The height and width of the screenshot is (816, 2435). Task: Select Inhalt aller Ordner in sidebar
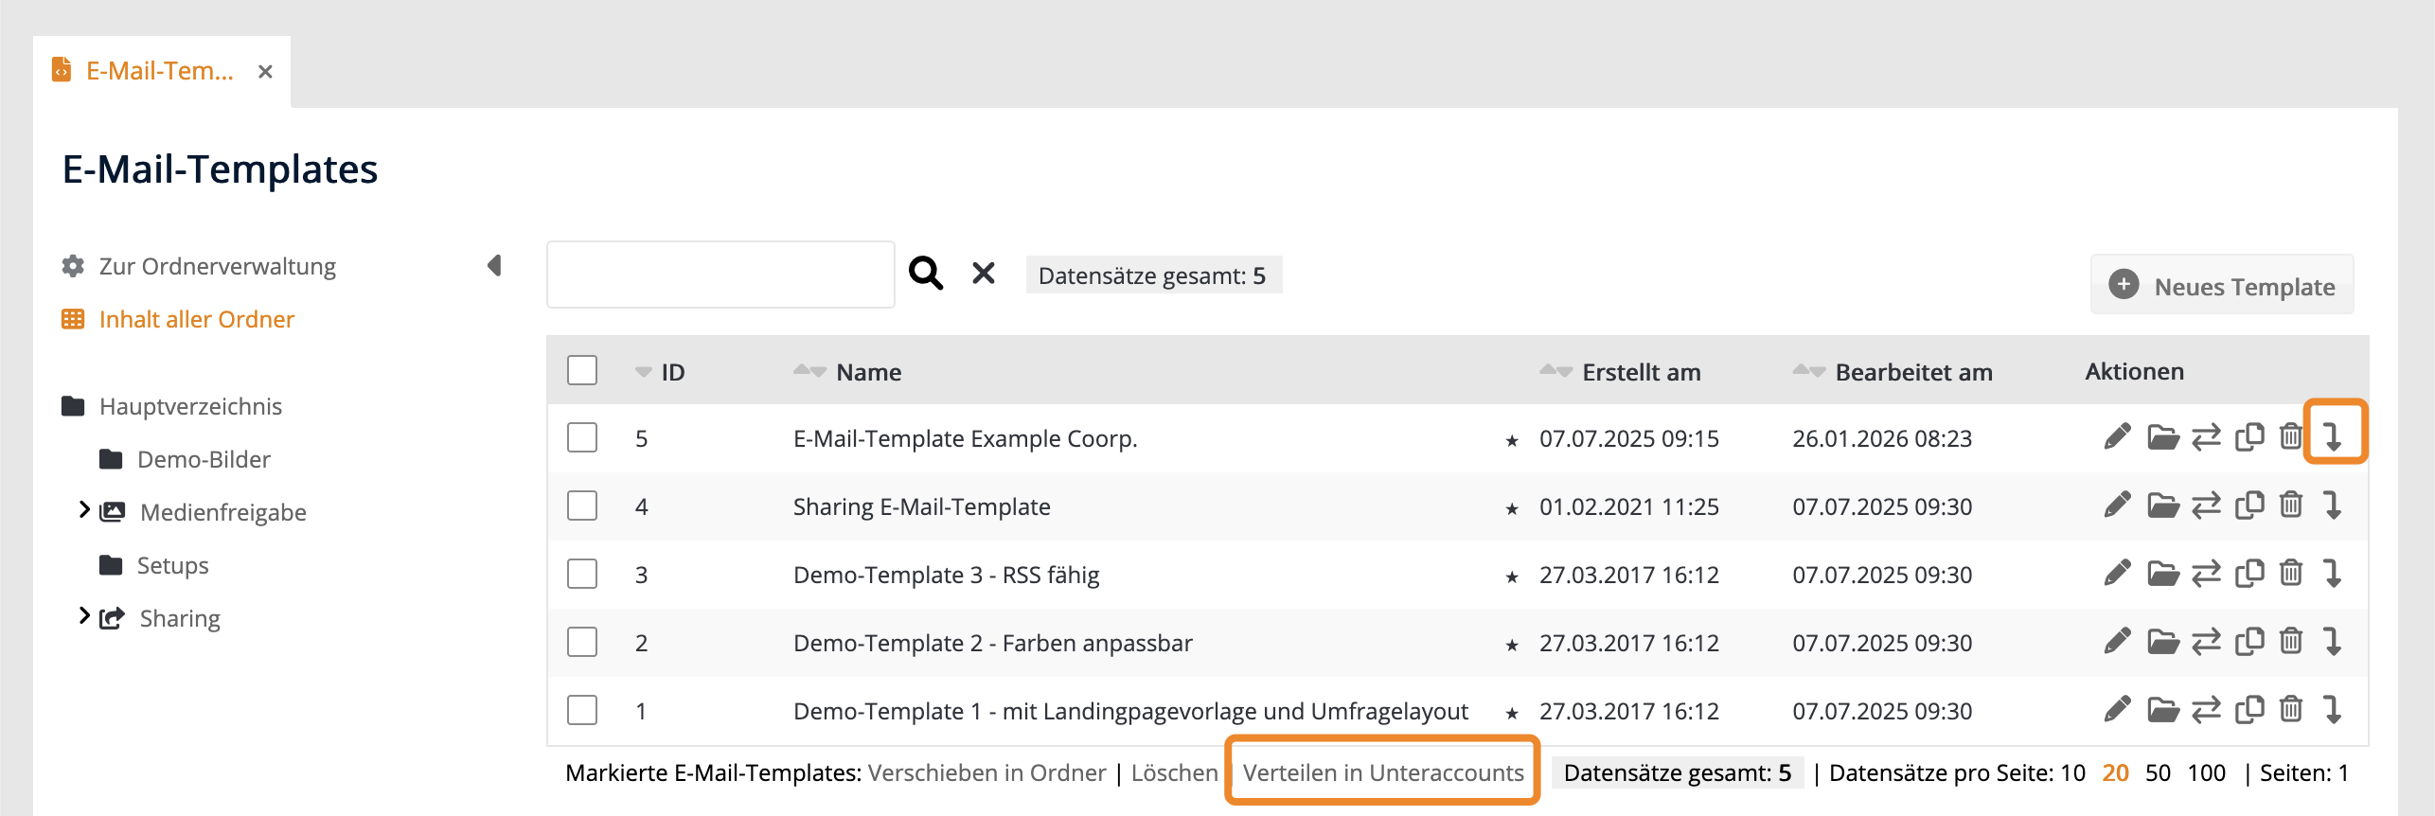(196, 319)
